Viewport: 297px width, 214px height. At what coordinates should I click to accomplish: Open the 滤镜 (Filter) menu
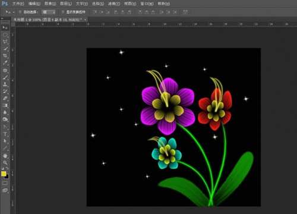[x=114, y=4]
